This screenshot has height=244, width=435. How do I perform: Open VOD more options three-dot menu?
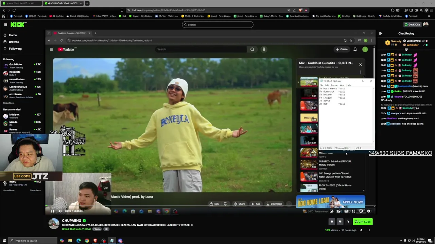tap(369, 230)
